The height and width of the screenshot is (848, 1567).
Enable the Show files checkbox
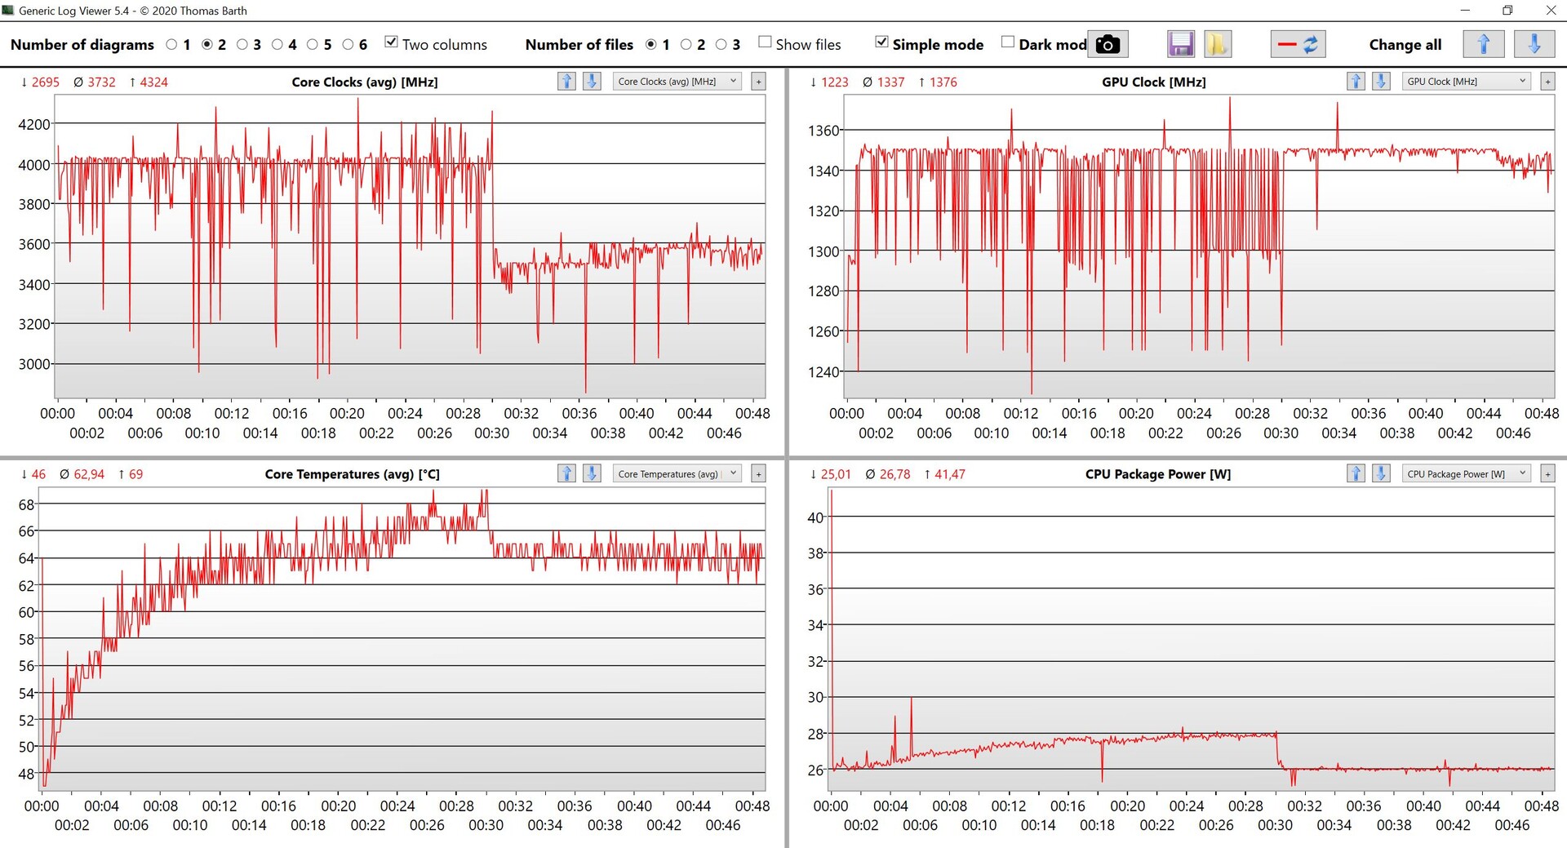[765, 42]
